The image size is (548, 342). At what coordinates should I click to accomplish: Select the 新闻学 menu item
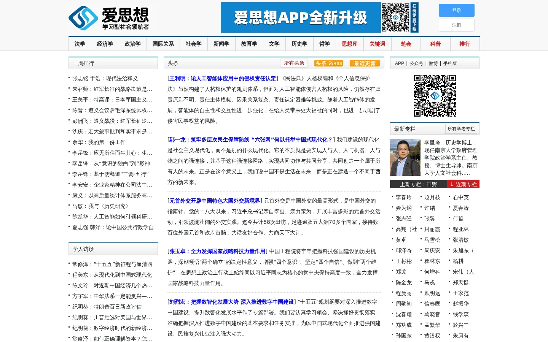pyautogui.click(x=221, y=44)
